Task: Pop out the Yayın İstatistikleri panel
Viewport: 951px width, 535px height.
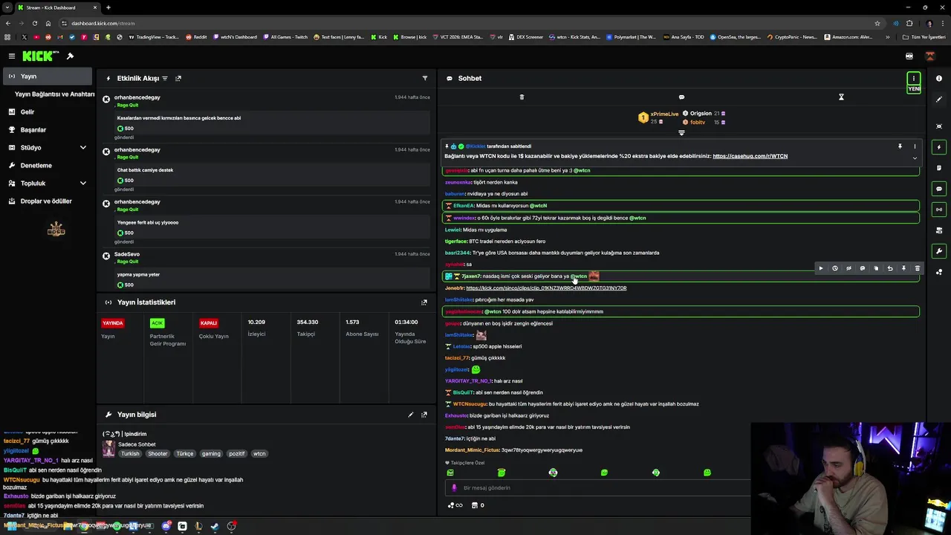Action: 424,302
